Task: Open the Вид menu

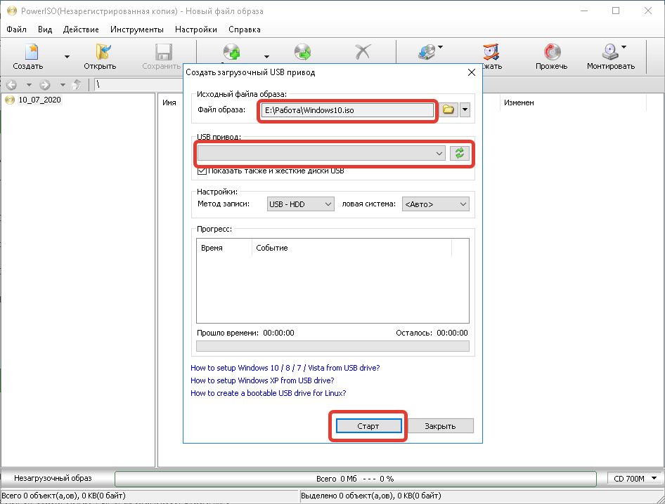Action: [45, 29]
